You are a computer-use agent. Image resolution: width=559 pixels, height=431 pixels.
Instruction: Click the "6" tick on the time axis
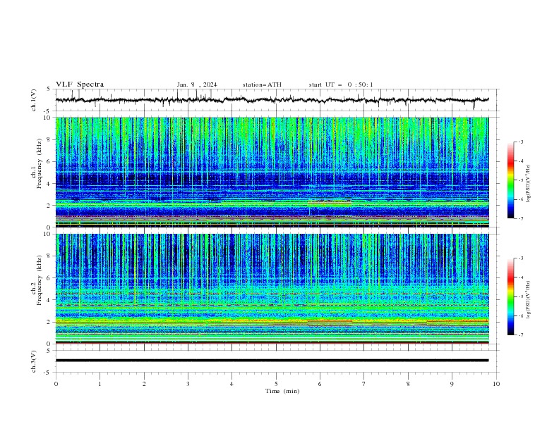pos(320,384)
